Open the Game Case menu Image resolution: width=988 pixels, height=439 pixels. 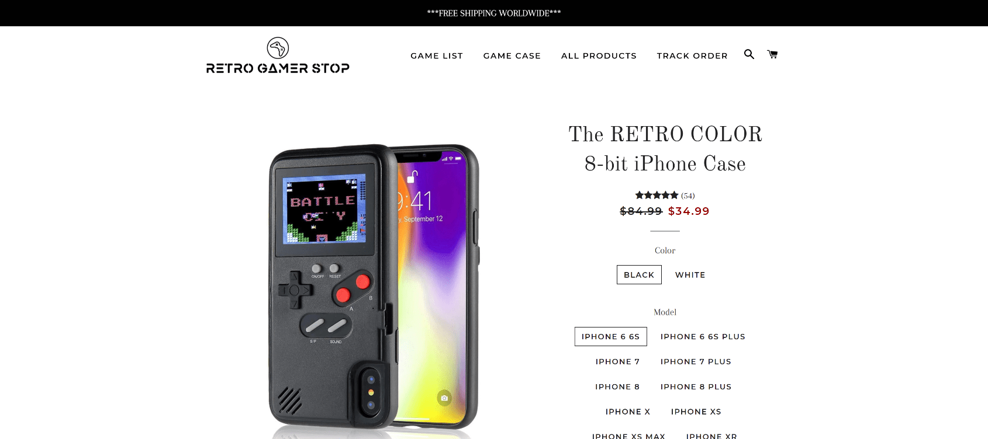[x=512, y=56]
